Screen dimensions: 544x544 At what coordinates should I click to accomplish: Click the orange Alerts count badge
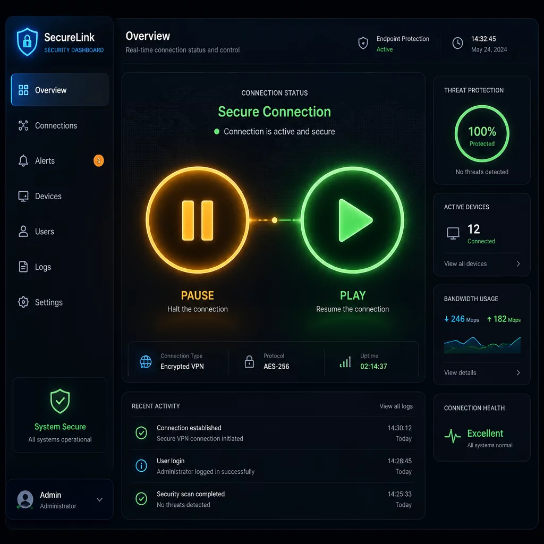point(98,160)
